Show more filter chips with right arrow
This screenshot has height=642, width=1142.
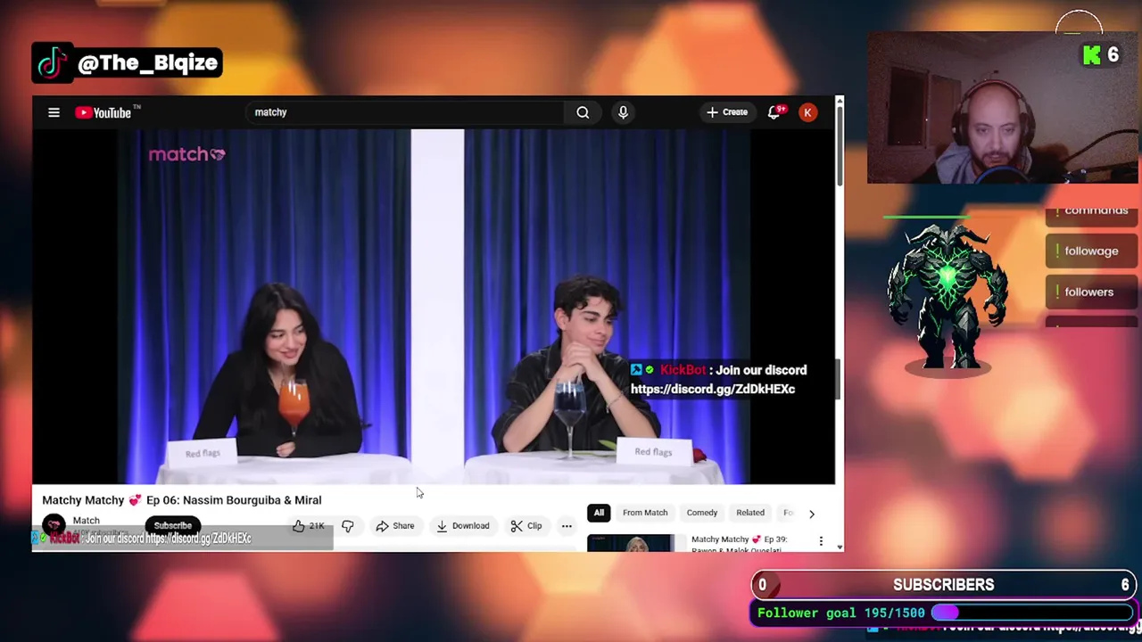[811, 514]
